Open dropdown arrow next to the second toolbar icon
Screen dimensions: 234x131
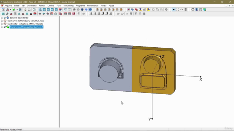coord(11,10)
